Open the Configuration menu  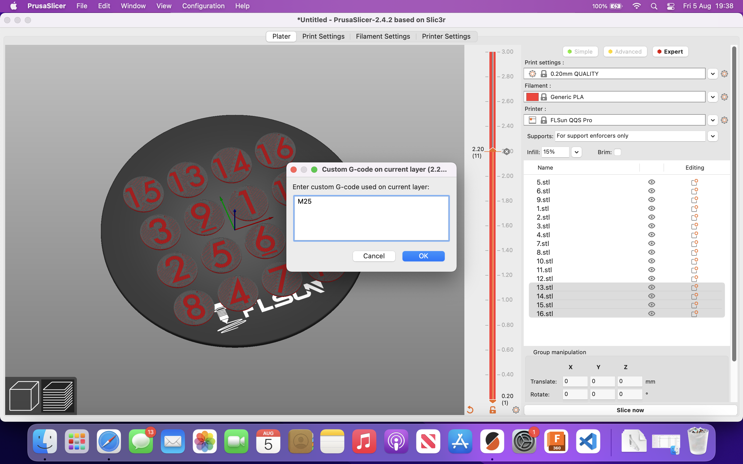[203, 6]
